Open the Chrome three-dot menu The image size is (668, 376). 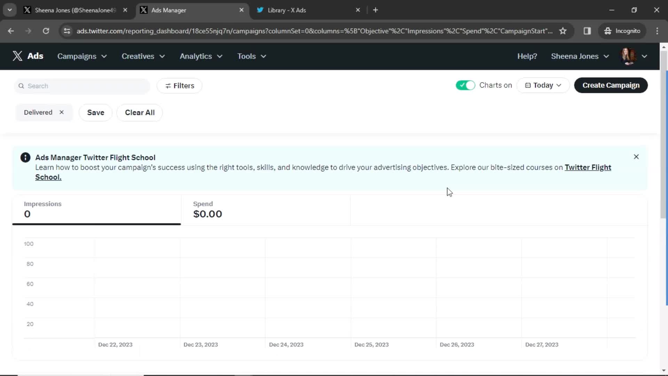tap(657, 31)
